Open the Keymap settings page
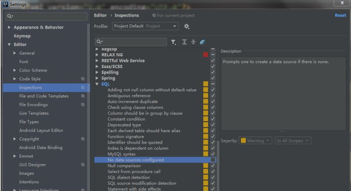This screenshot has width=351, height=191. (x=22, y=36)
